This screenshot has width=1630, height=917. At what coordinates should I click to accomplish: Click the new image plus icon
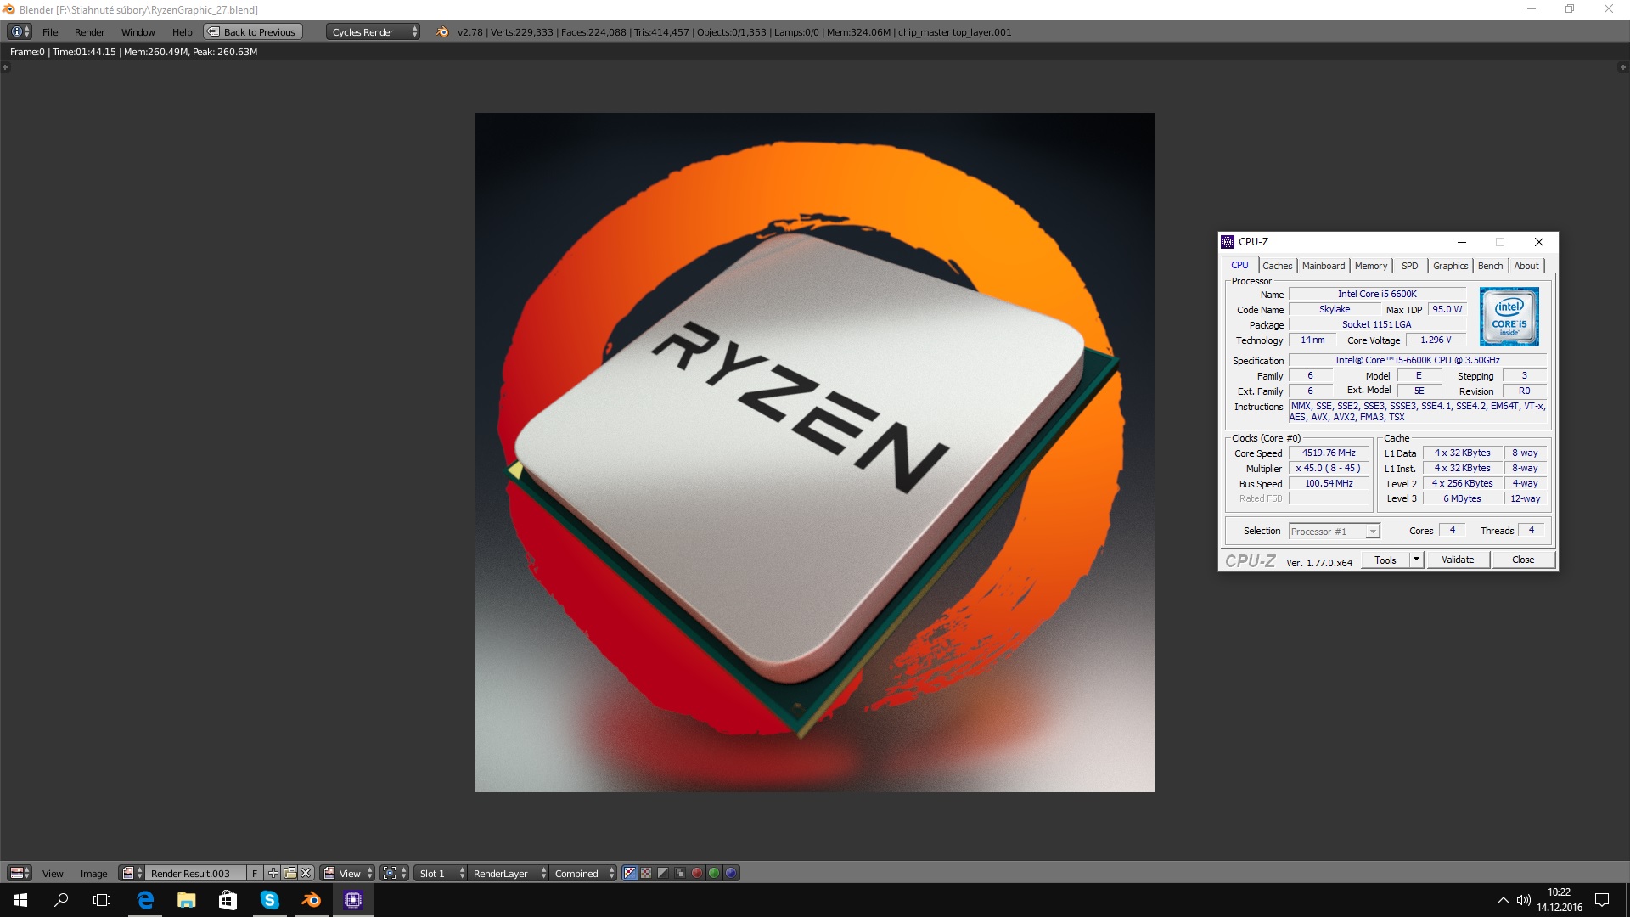273,873
